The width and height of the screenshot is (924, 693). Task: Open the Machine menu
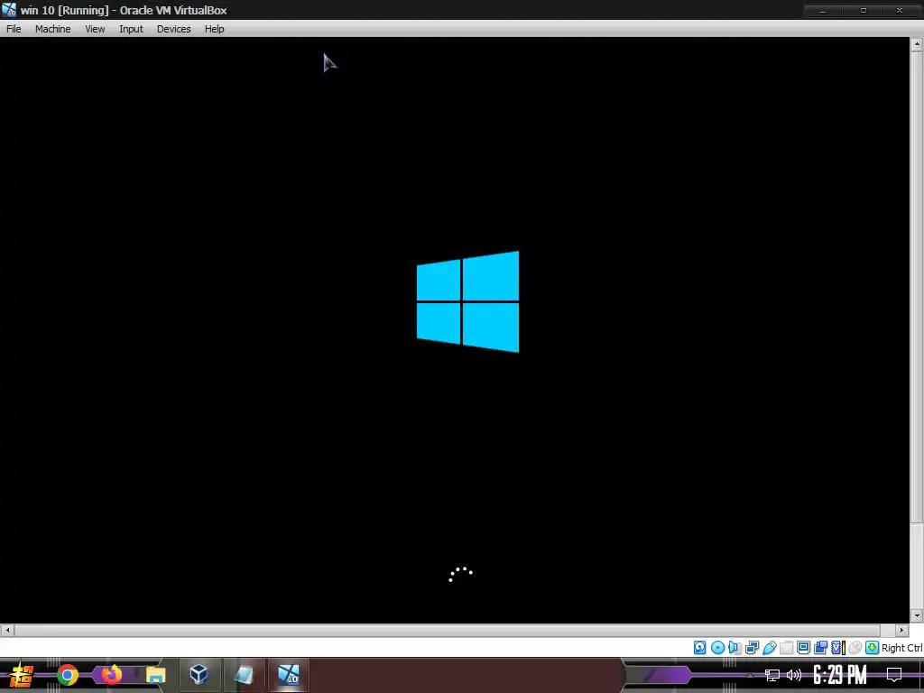[x=52, y=29]
